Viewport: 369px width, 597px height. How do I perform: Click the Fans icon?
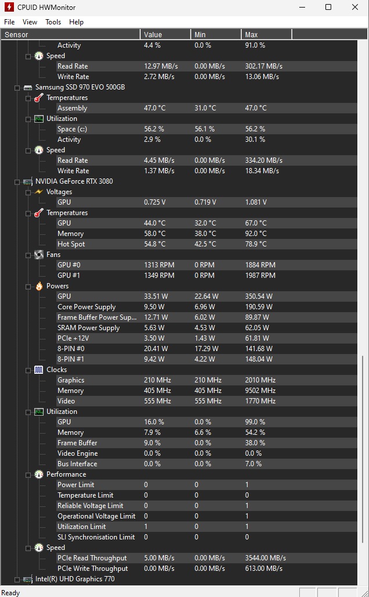coord(39,255)
